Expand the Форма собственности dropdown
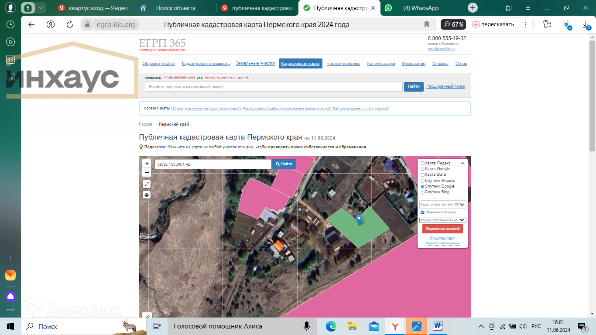 point(442,220)
